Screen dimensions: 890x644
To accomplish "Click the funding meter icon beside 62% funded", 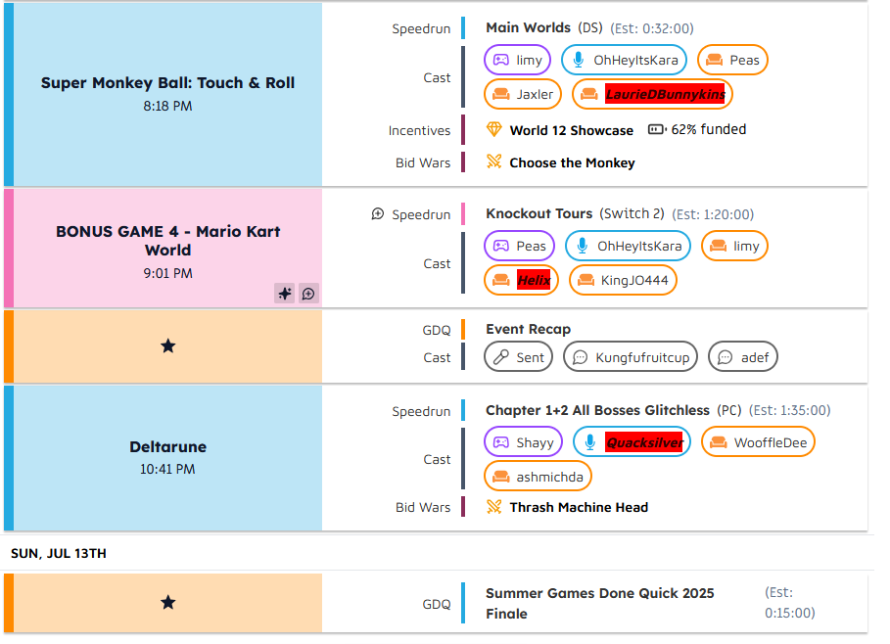I will pos(656,129).
